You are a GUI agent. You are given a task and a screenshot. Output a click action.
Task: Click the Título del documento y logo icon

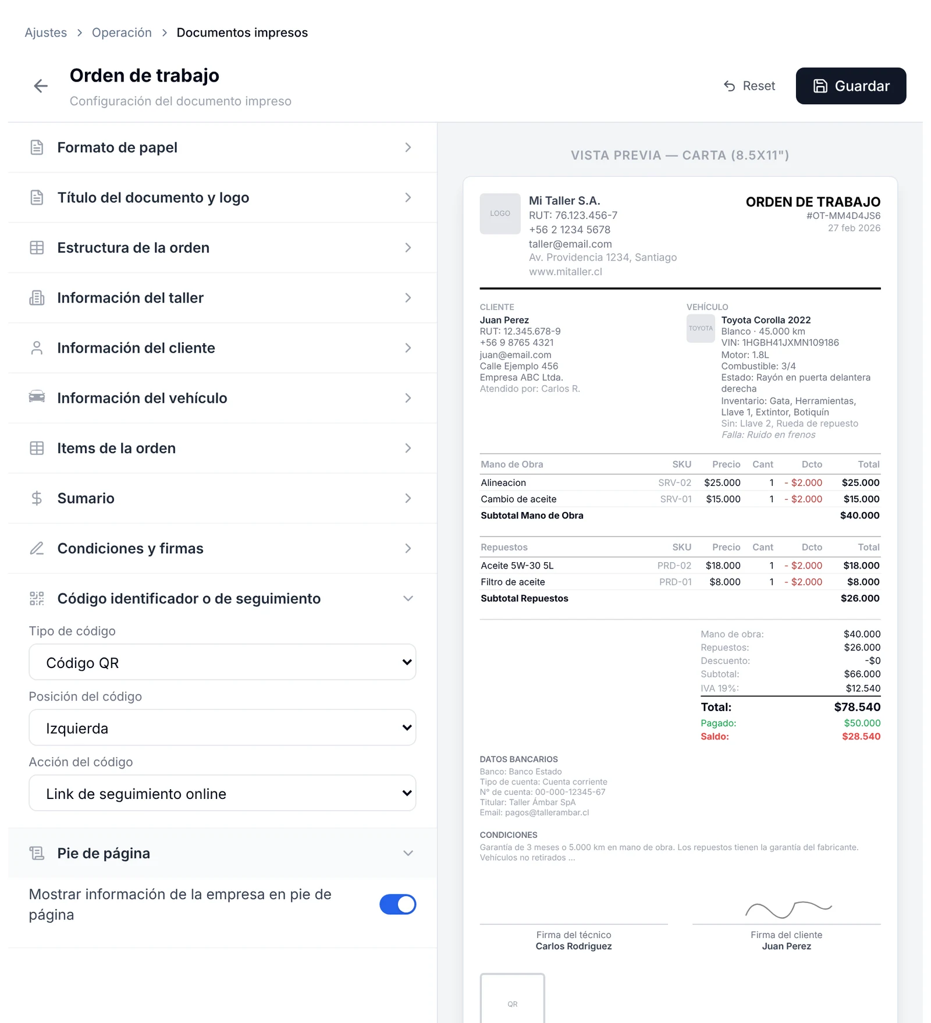[x=37, y=197]
